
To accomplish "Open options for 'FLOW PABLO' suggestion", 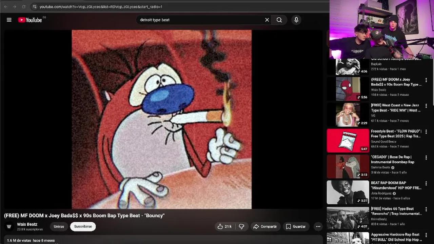I will tap(426, 132).
